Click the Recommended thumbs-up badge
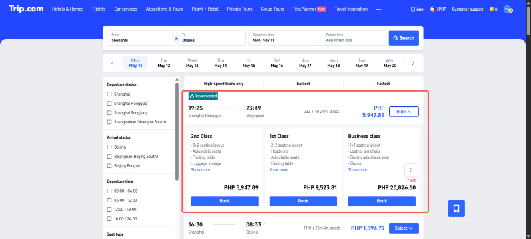Screen dimensions: 531x239 pyautogui.click(x=203, y=96)
